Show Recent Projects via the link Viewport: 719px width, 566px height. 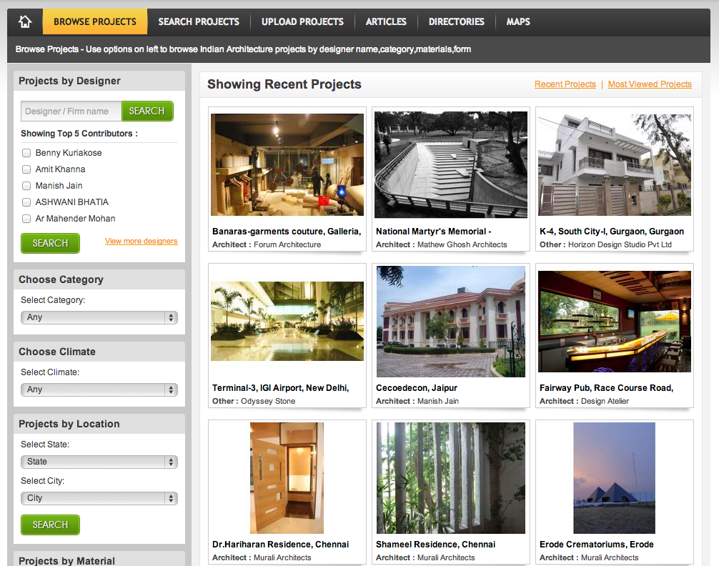565,84
